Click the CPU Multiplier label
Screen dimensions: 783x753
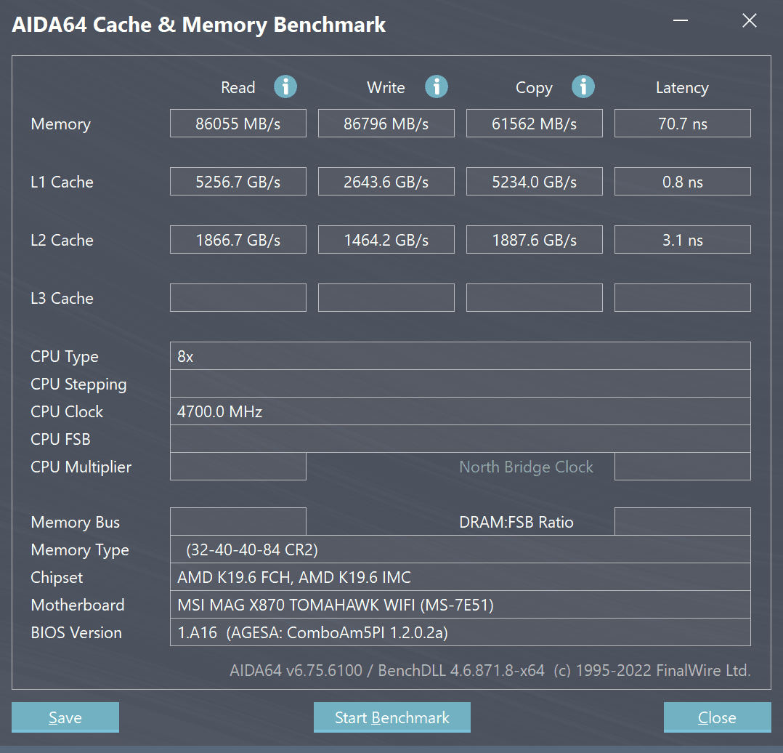click(x=81, y=467)
